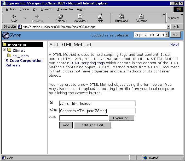Click the Zope logo in the header
185x161 pixels.
tap(11, 35)
